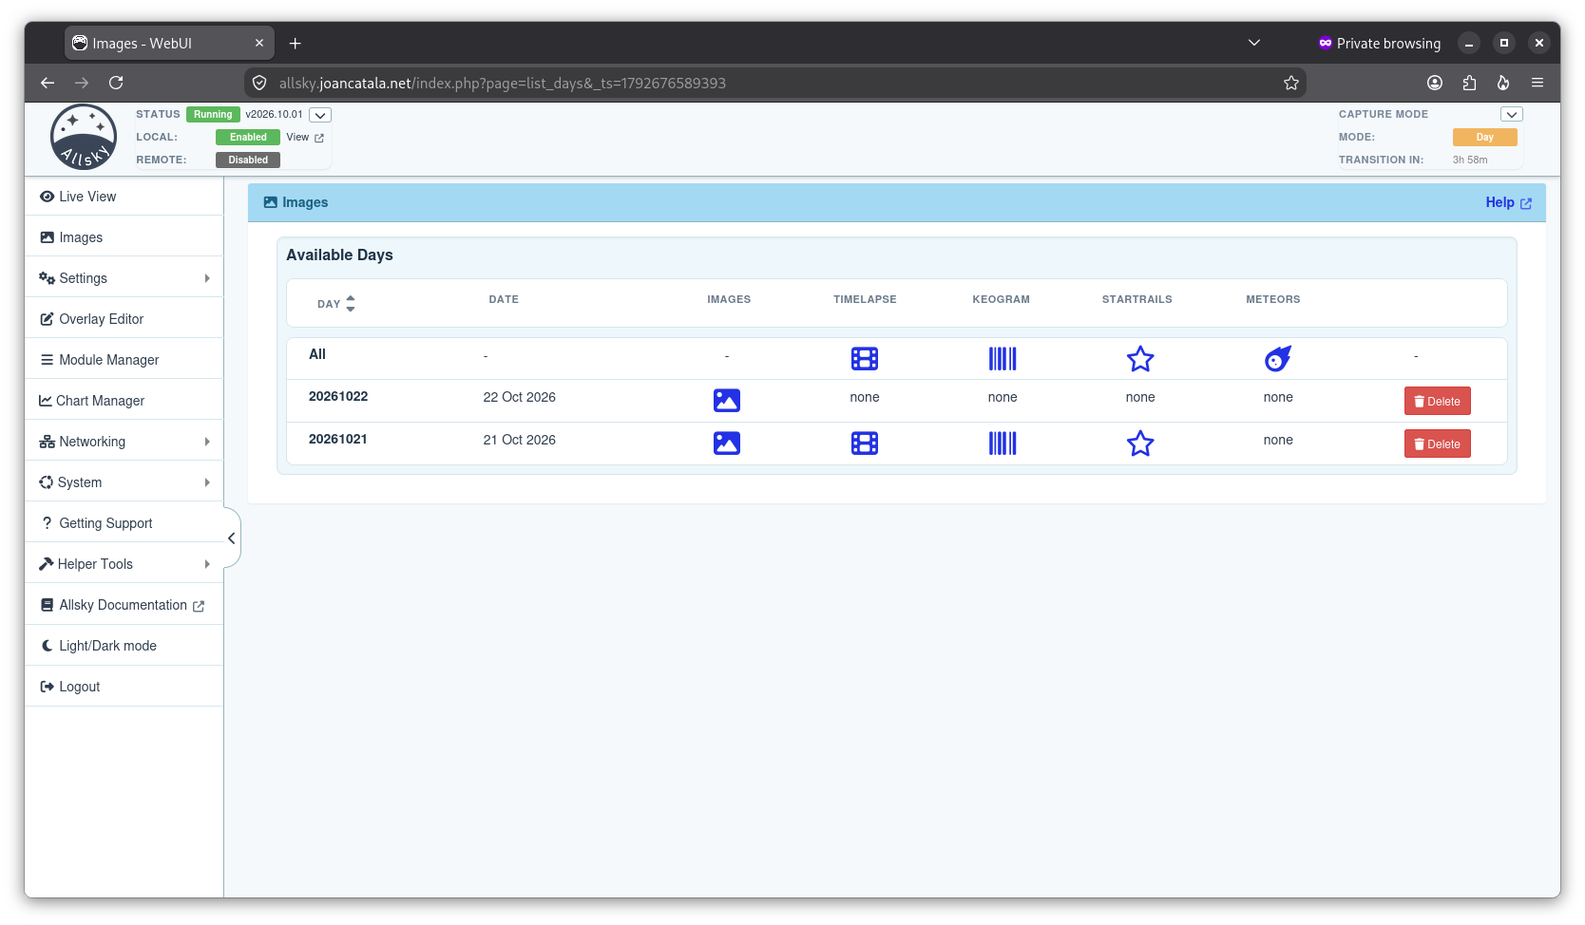Log out of the WebUI
The width and height of the screenshot is (1585, 925).
tap(124, 687)
